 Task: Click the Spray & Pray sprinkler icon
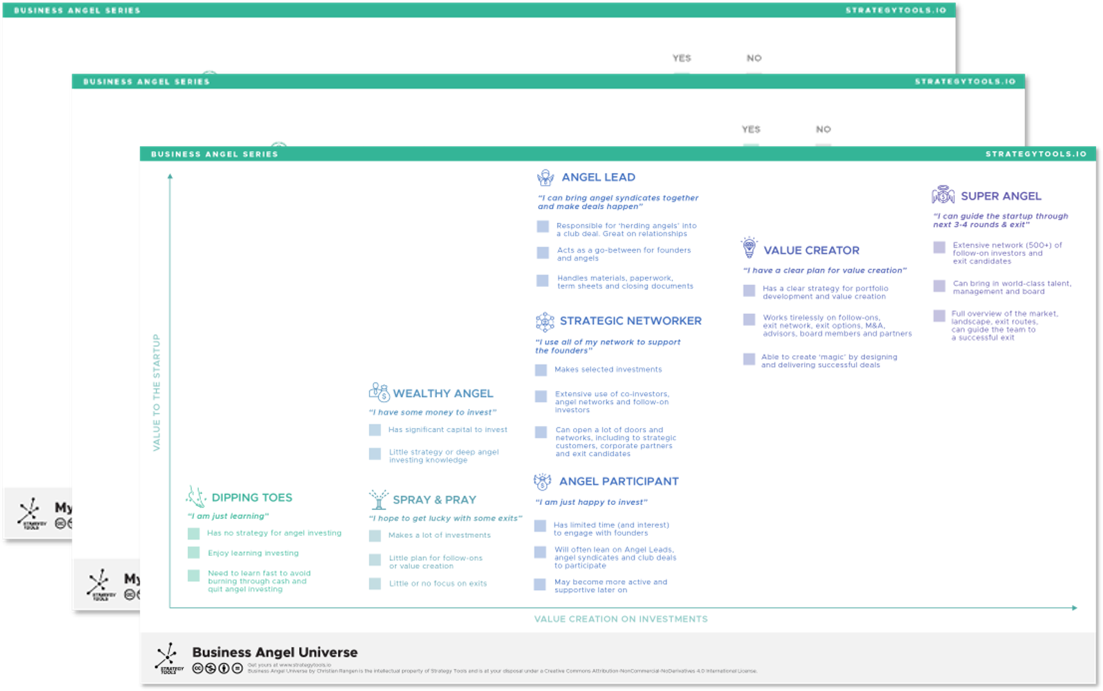[378, 499]
